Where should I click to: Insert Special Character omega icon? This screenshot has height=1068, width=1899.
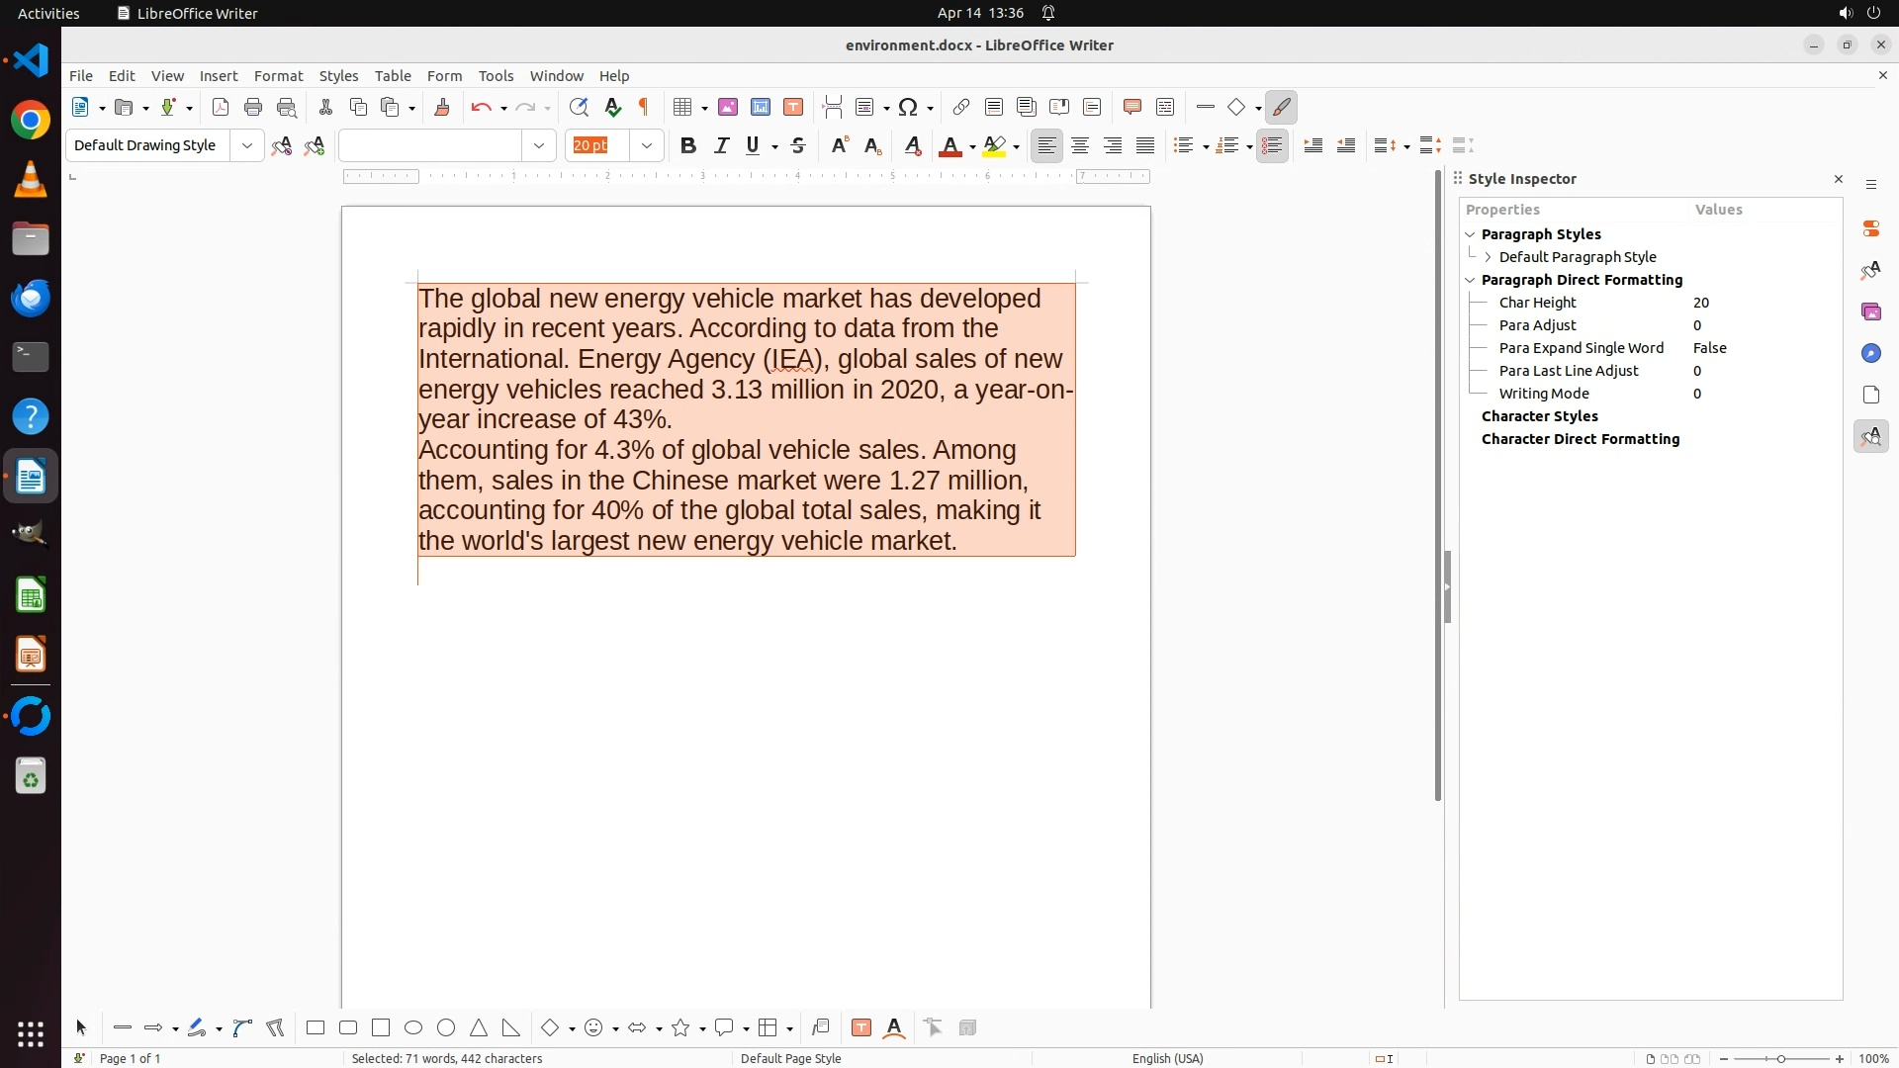(x=907, y=107)
